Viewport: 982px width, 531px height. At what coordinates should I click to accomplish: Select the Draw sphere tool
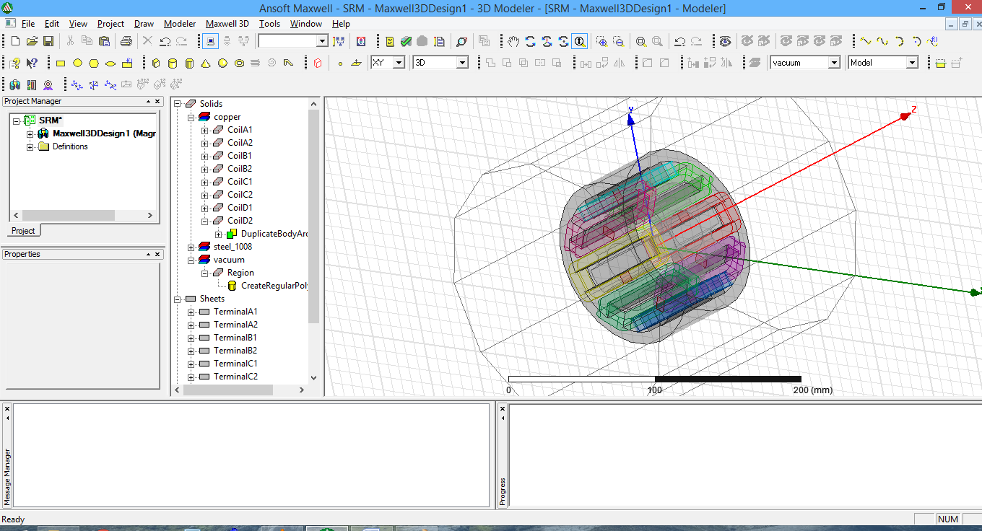click(222, 63)
